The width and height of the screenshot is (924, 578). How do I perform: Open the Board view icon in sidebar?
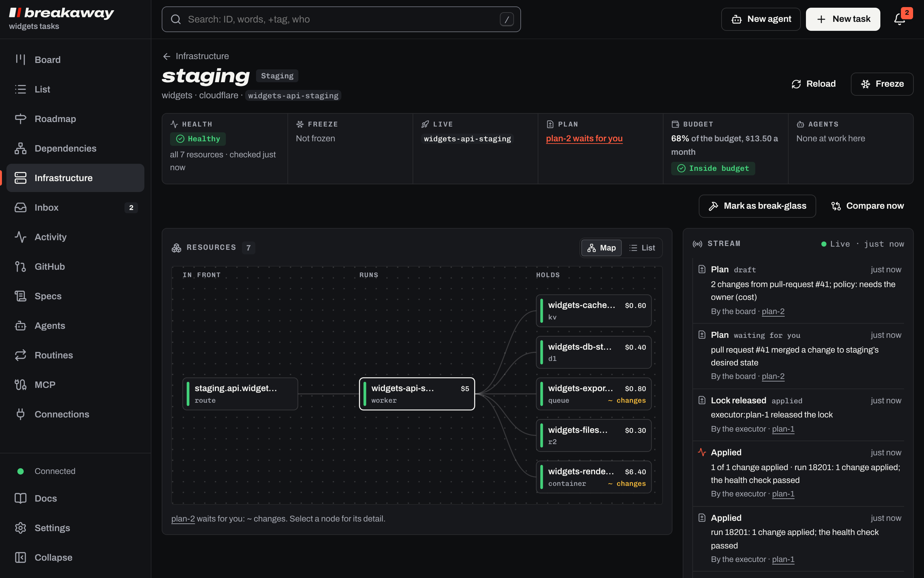[x=20, y=60]
